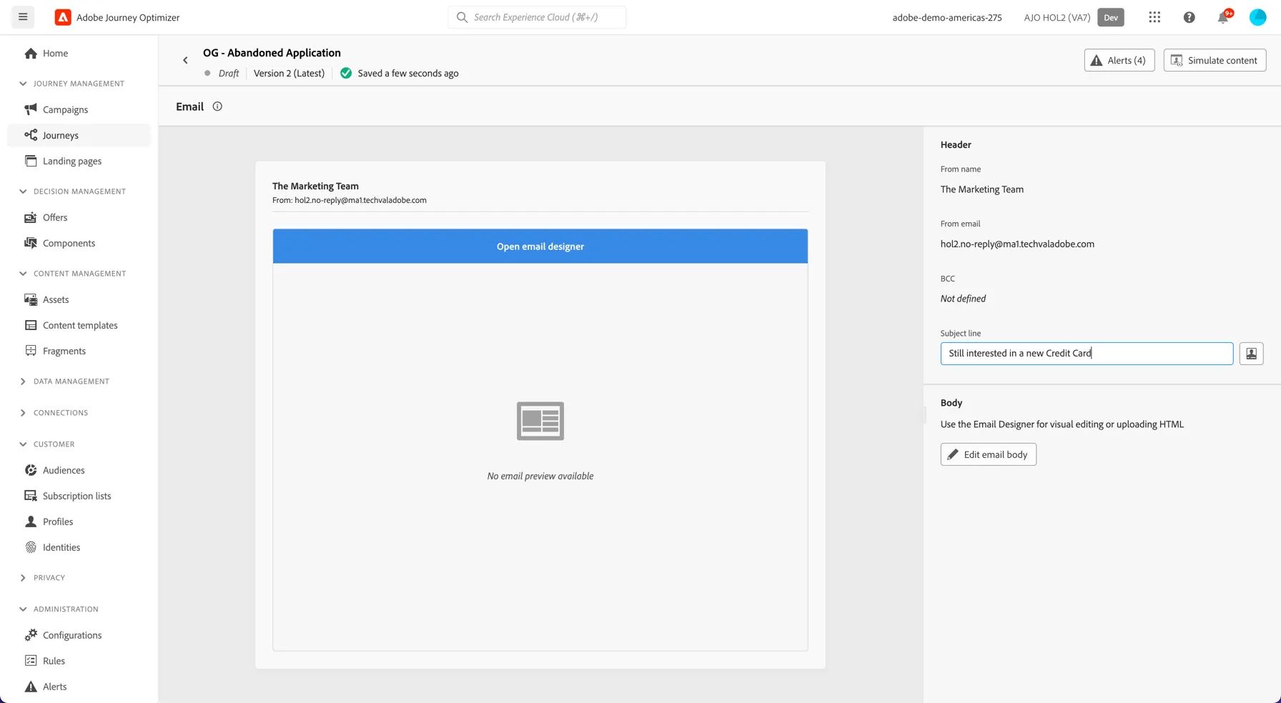Click Simulate content button
Image resolution: width=1281 pixels, height=703 pixels.
1215,60
